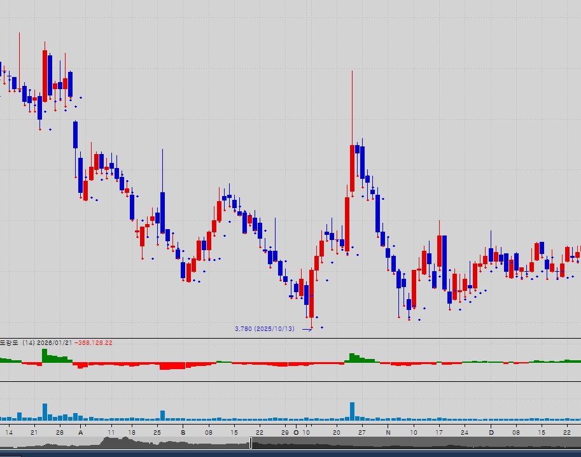
Task: Click the divider between indicator and volume panes
Action: (x=290, y=381)
